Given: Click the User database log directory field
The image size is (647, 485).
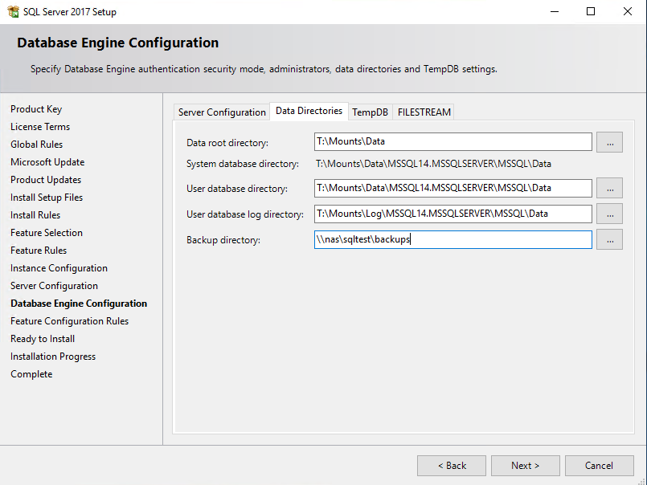Looking at the screenshot, I should point(453,214).
